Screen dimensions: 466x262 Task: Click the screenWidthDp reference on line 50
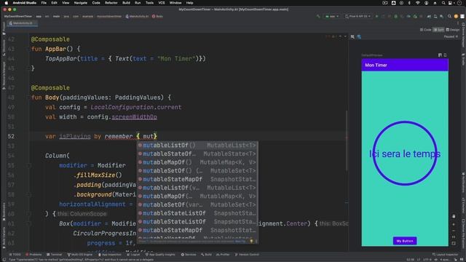point(134,117)
